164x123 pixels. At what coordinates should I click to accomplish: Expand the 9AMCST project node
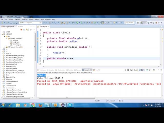(x=2, y=54)
